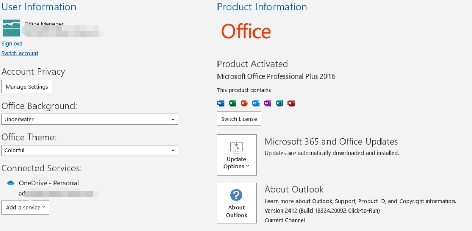Click the Account Privacy heading
The image size is (472, 231).
point(33,72)
